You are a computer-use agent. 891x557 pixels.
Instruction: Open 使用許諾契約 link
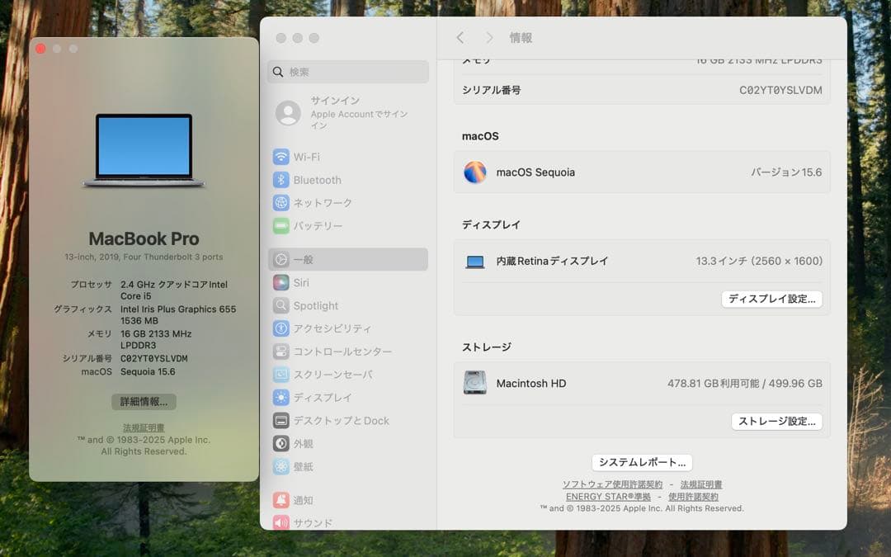[693, 496]
